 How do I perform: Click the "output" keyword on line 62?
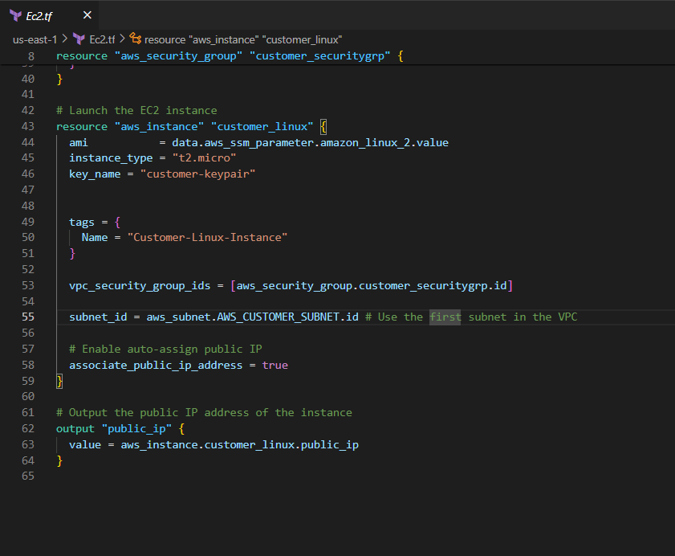(75, 429)
